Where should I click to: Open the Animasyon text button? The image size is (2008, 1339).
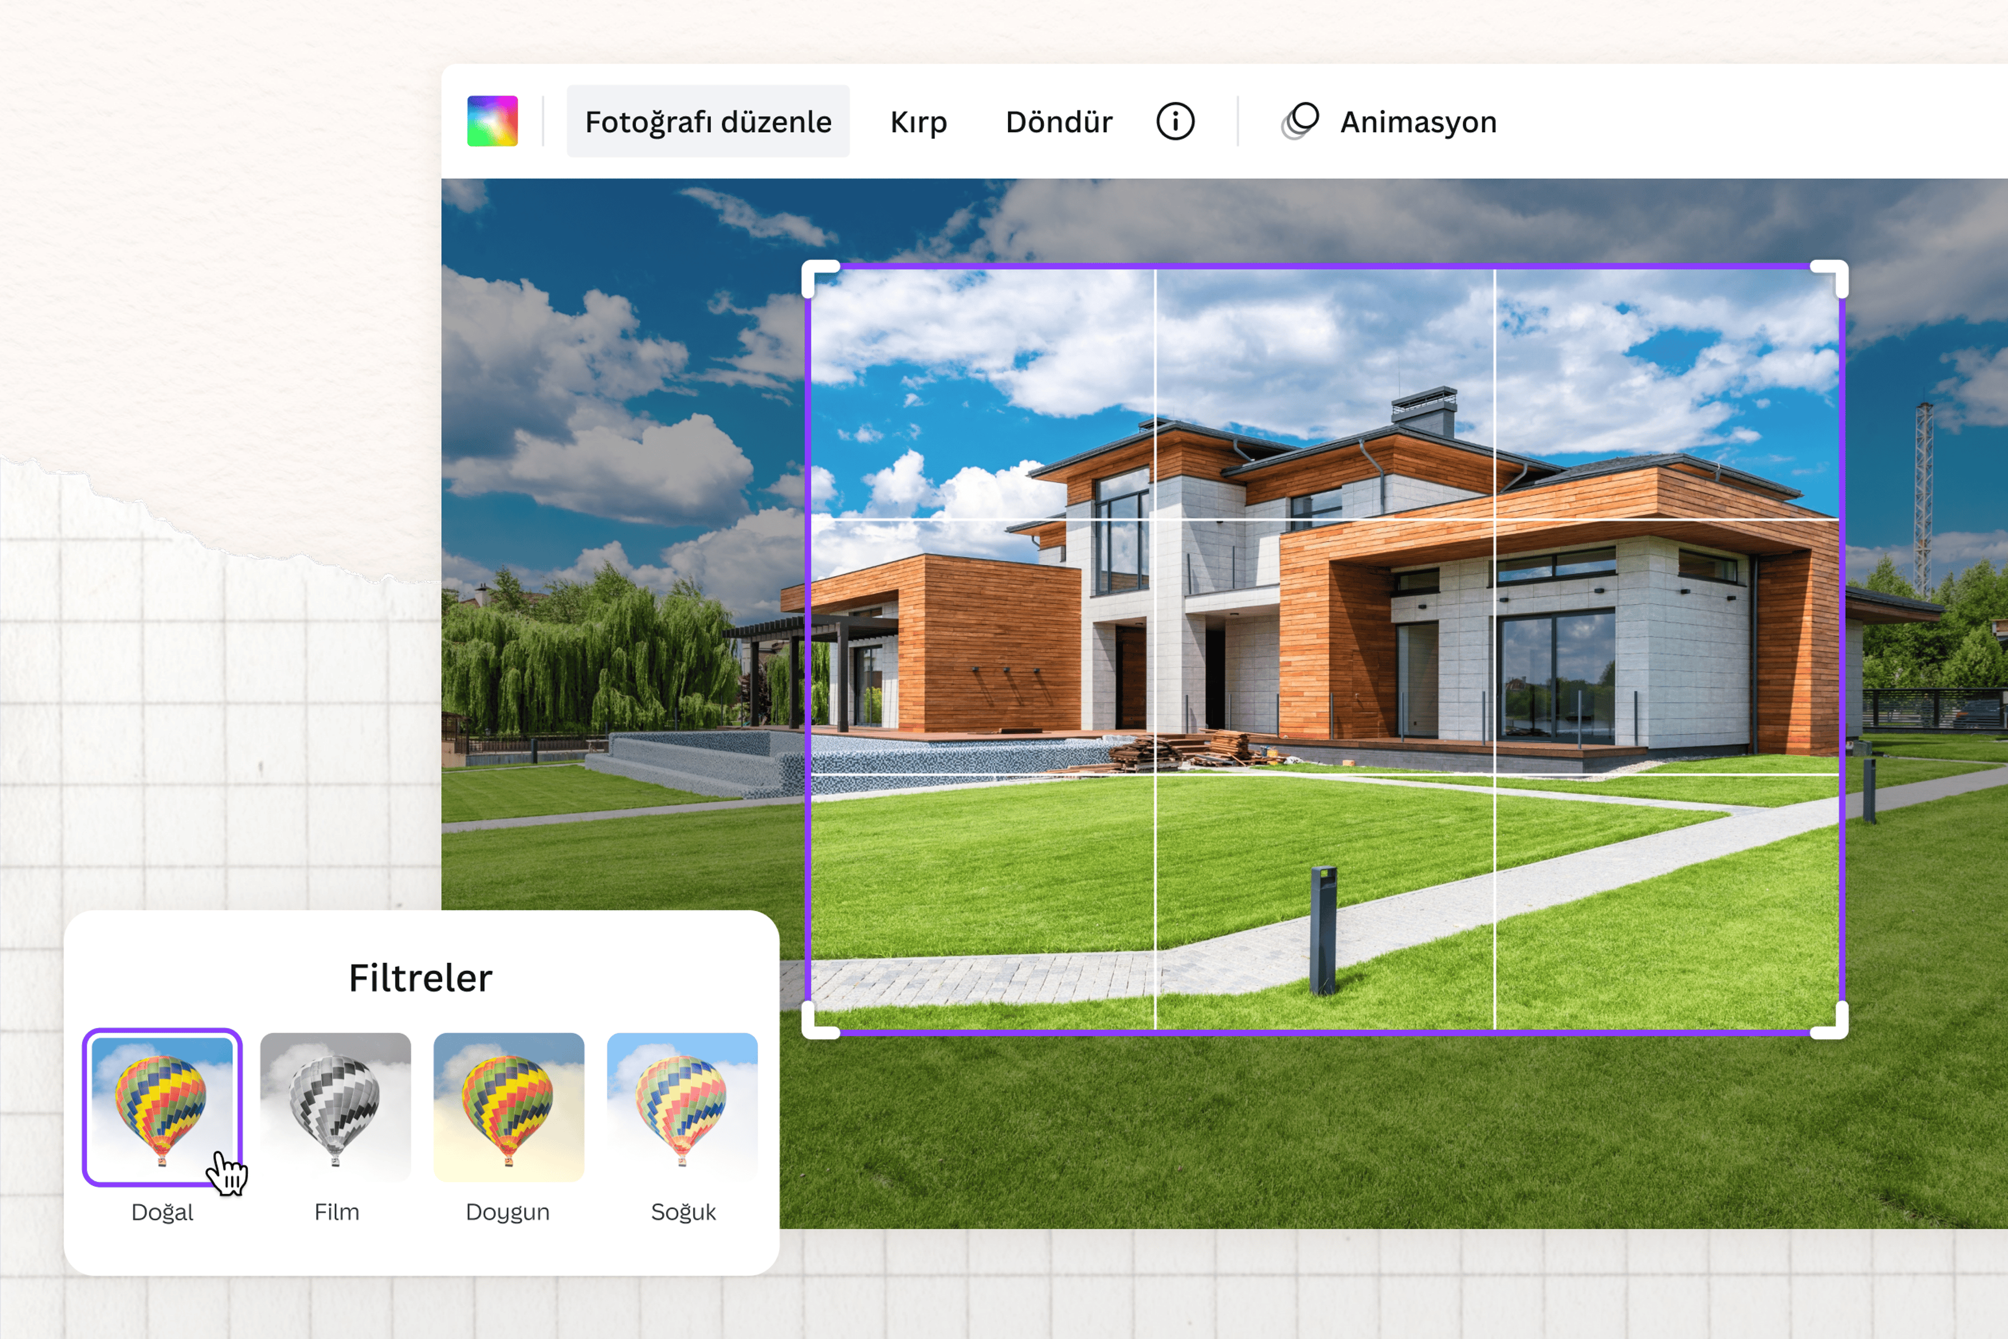coord(1418,122)
